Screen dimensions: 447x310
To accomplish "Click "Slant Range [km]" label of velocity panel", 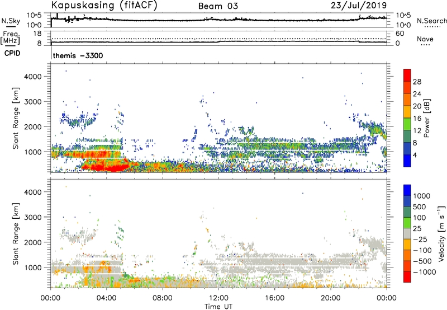I will (x=16, y=233).
